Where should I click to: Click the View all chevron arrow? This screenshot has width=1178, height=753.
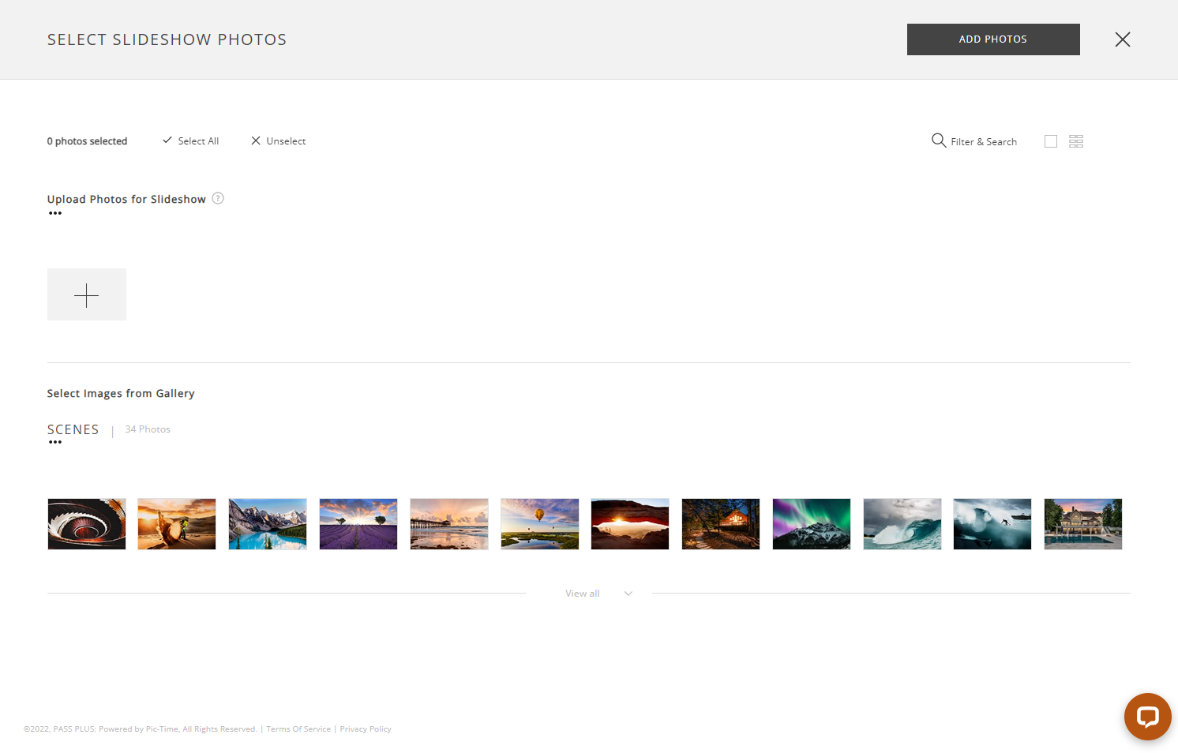pyautogui.click(x=628, y=594)
